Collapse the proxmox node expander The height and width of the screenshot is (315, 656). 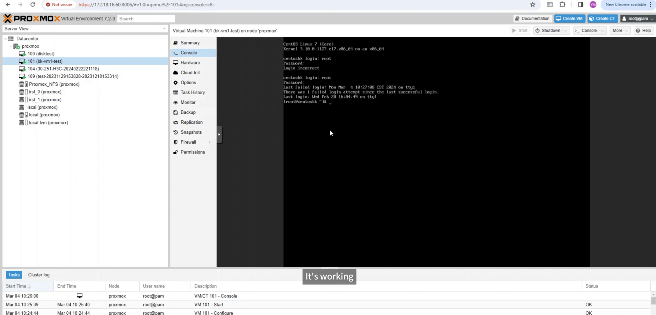pos(11,46)
